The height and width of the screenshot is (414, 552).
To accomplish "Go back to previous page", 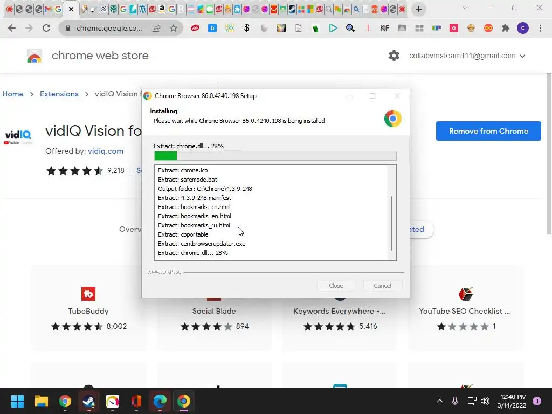I will click(12, 28).
